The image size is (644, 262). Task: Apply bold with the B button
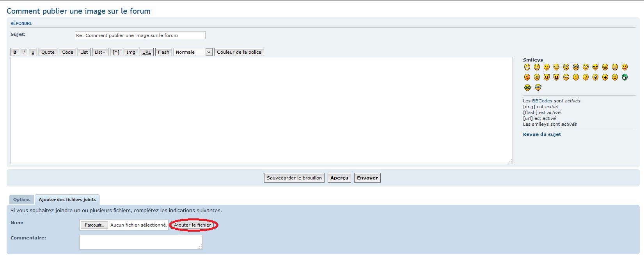(x=15, y=52)
